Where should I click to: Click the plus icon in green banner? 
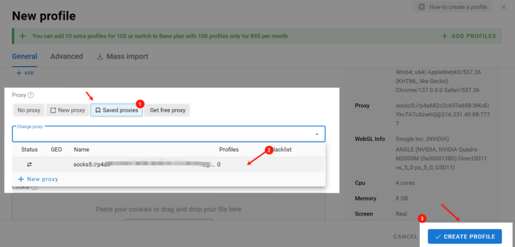[22, 36]
